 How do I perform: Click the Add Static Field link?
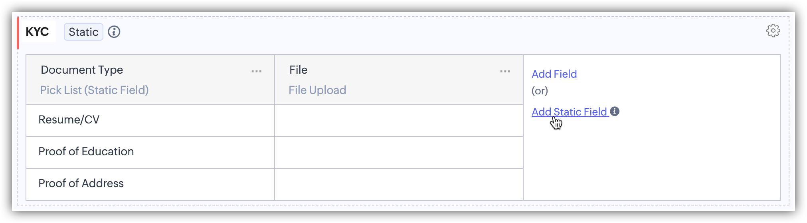(x=569, y=112)
